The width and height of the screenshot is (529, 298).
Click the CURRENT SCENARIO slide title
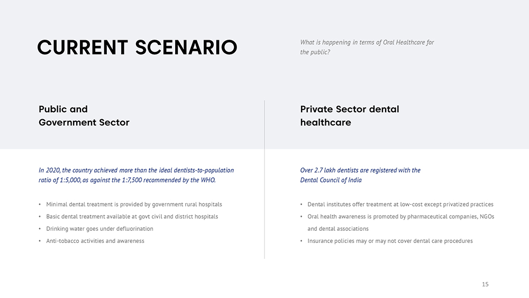[x=137, y=48]
